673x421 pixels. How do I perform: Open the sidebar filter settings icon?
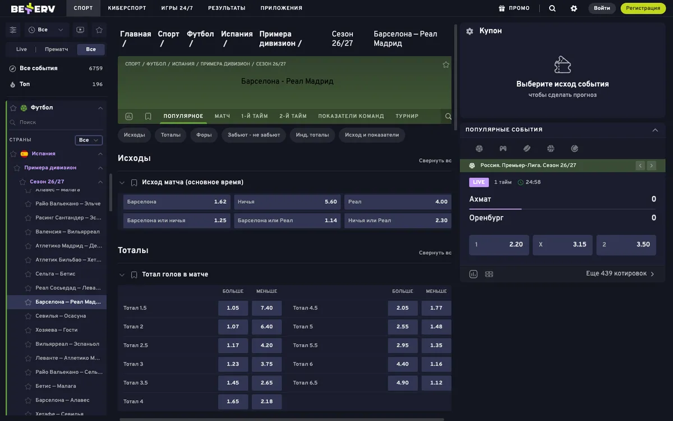point(13,30)
